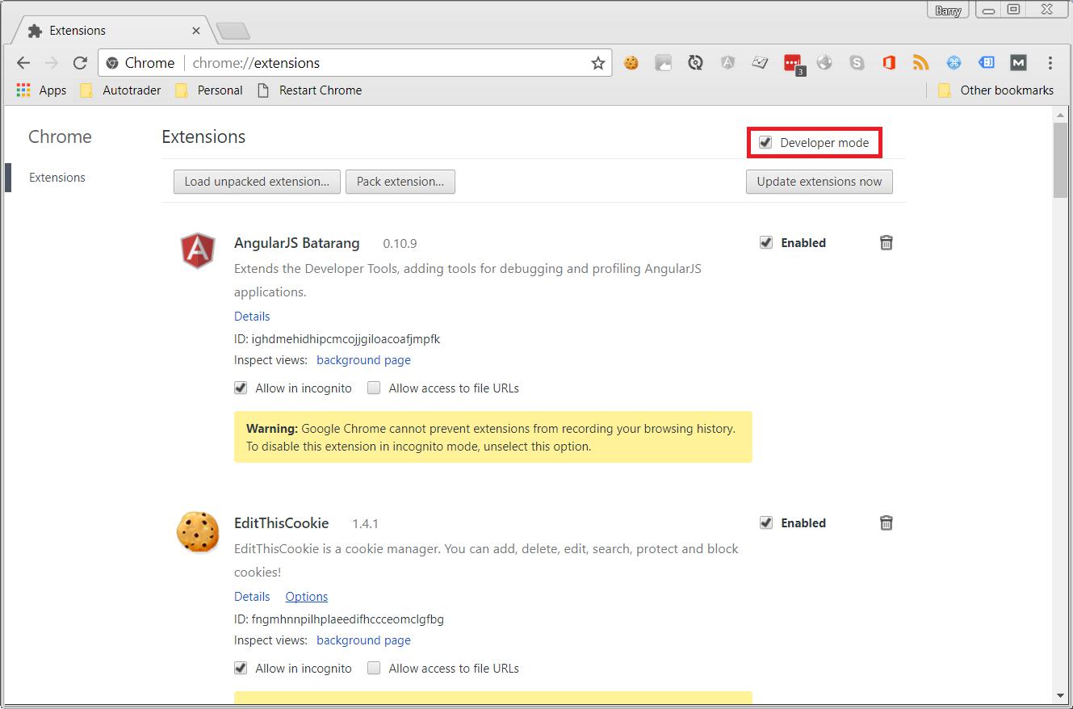Click the blue tag-shaped extension icon

coord(986,62)
